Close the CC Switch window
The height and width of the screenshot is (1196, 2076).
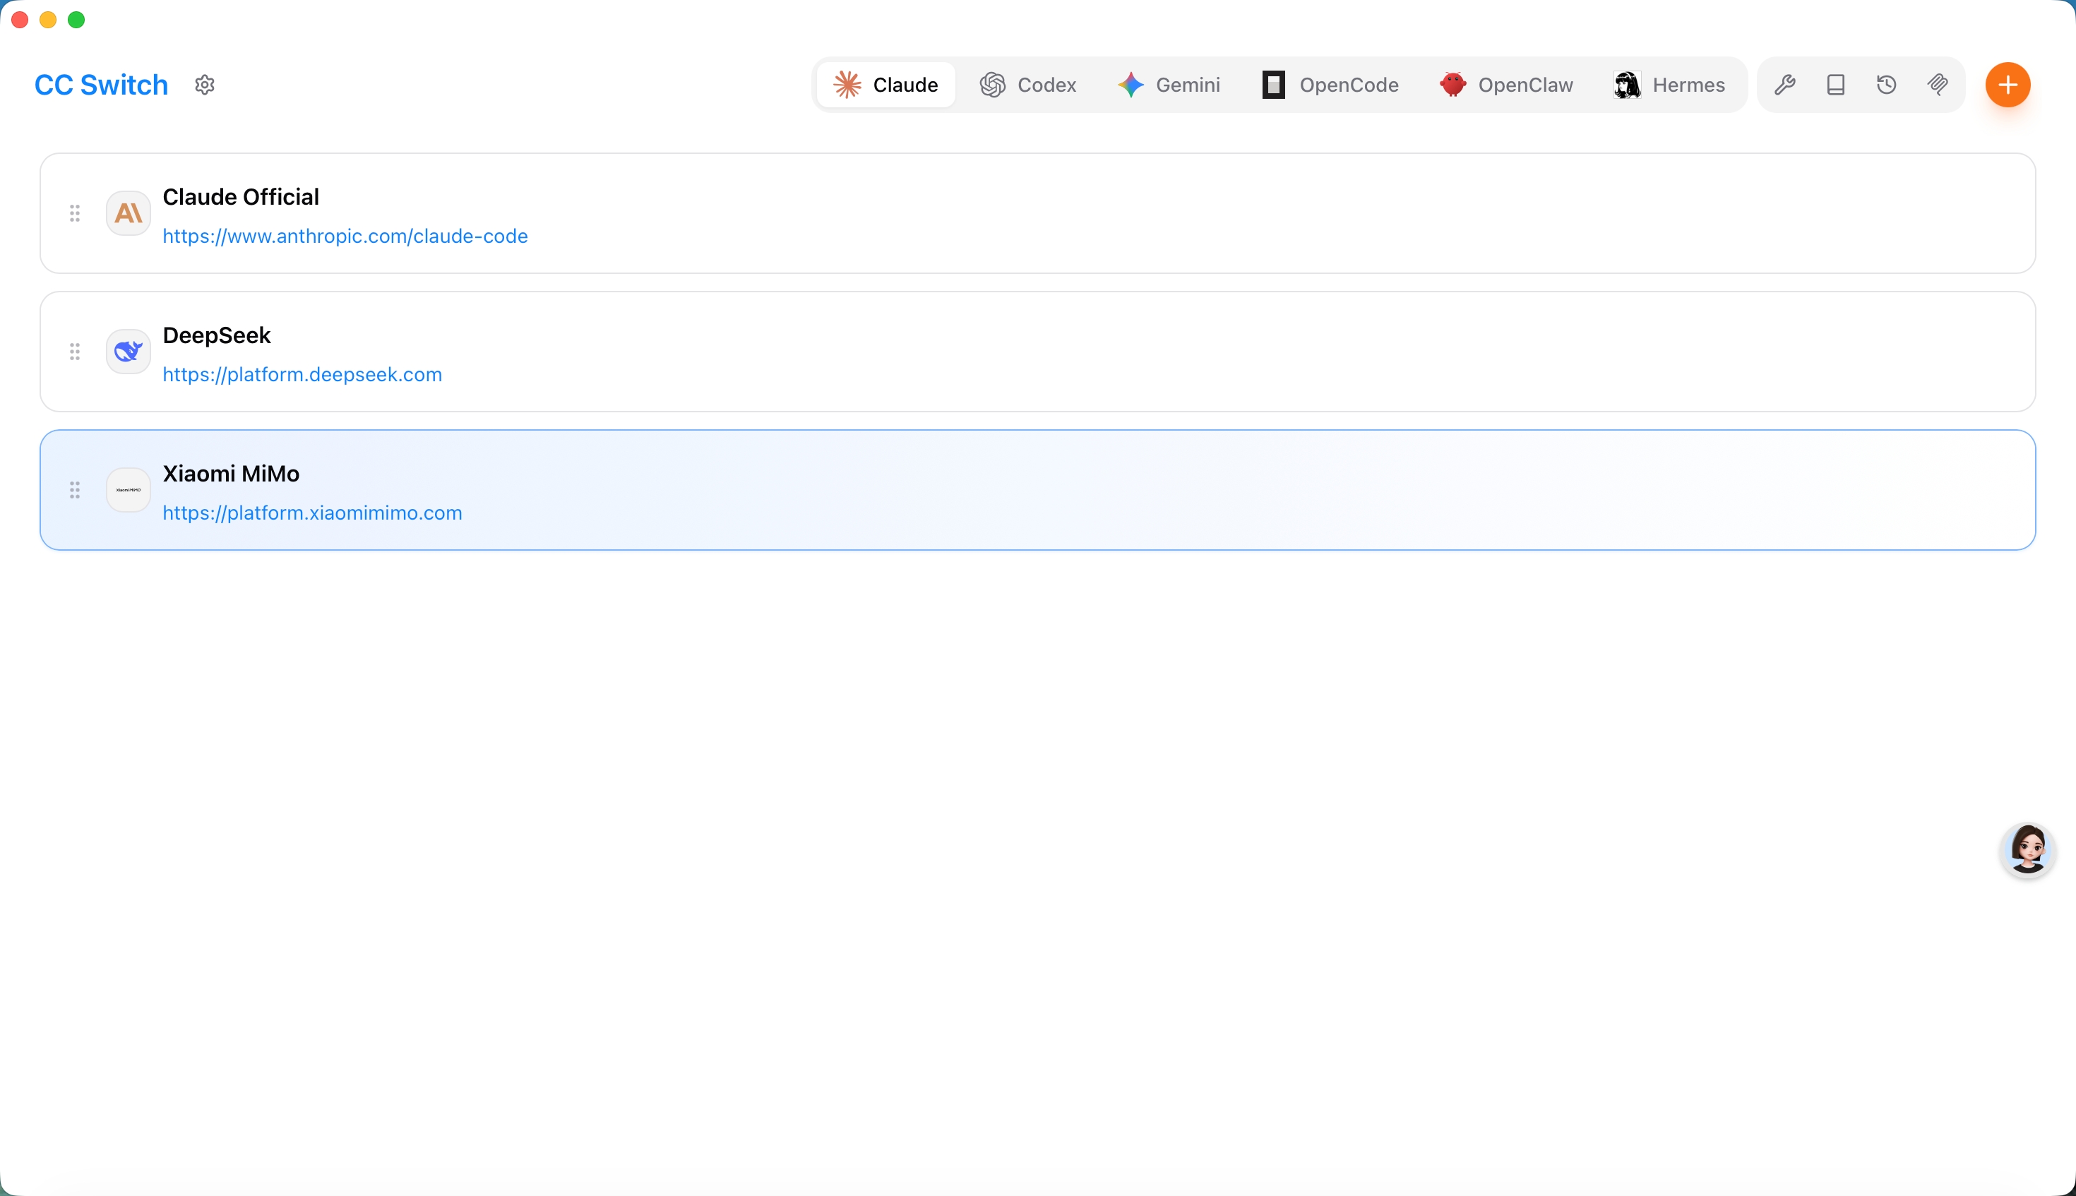pos(20,20)
